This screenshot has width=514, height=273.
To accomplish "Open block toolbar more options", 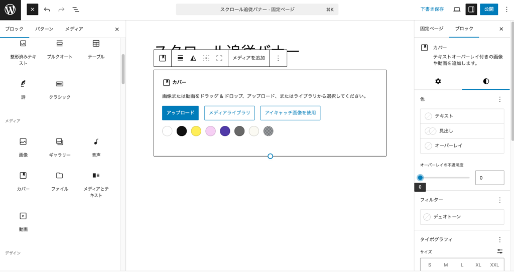I will [x=278, y=58].
